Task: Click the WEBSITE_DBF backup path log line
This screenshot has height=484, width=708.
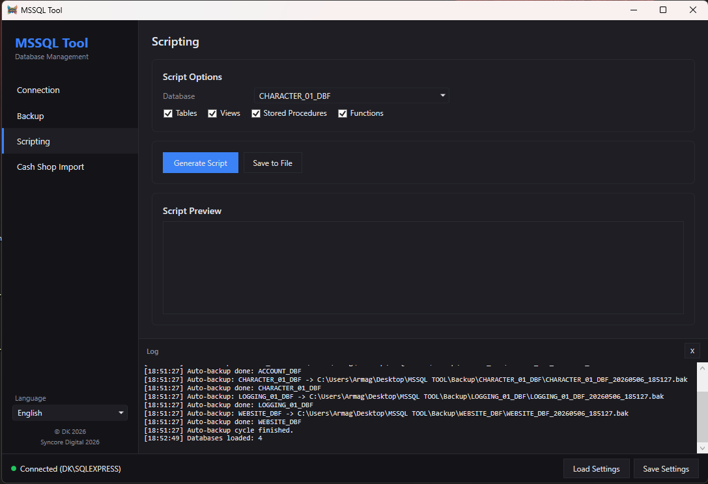Action: point(386,413)
